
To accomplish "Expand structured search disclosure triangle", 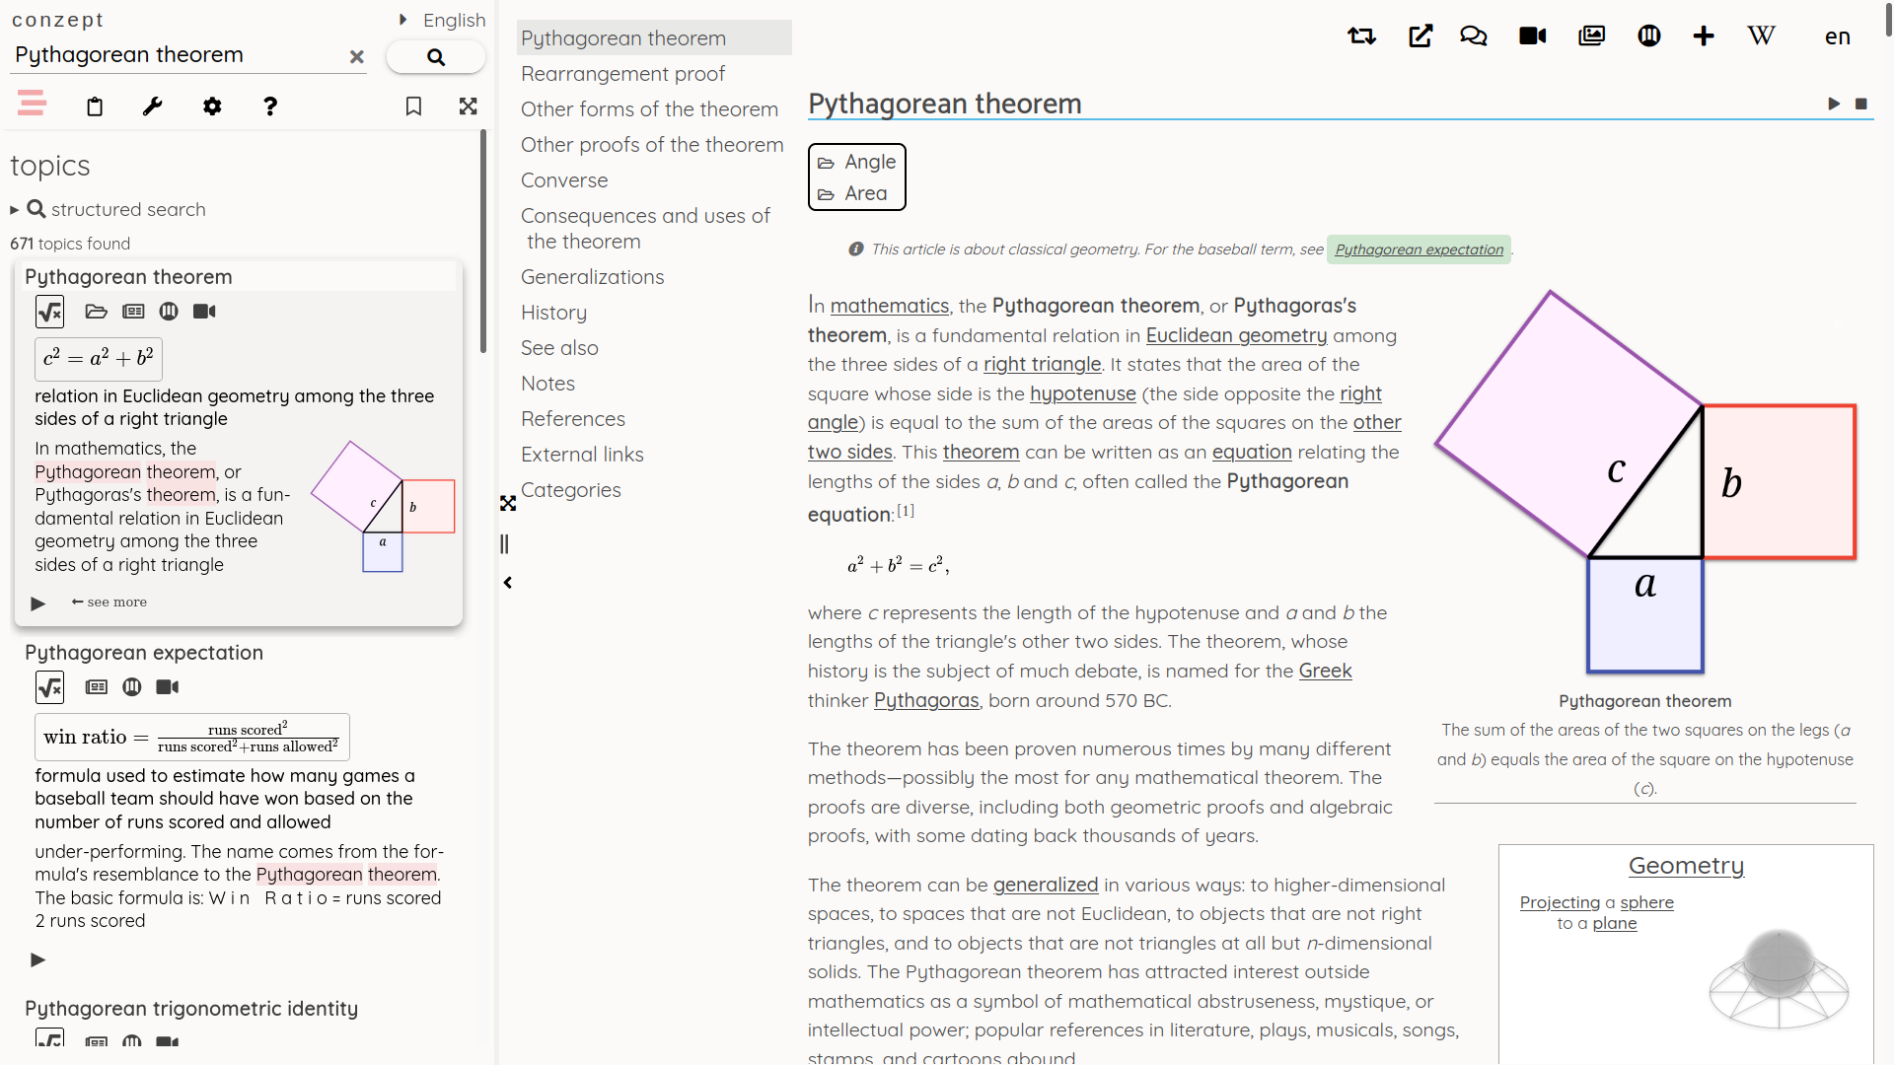I will tap(15, 210).
